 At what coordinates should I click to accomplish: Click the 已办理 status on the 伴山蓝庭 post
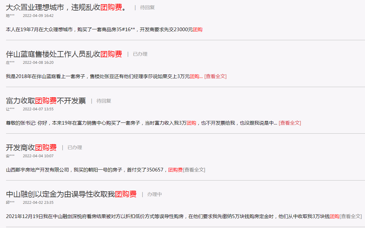140,54
